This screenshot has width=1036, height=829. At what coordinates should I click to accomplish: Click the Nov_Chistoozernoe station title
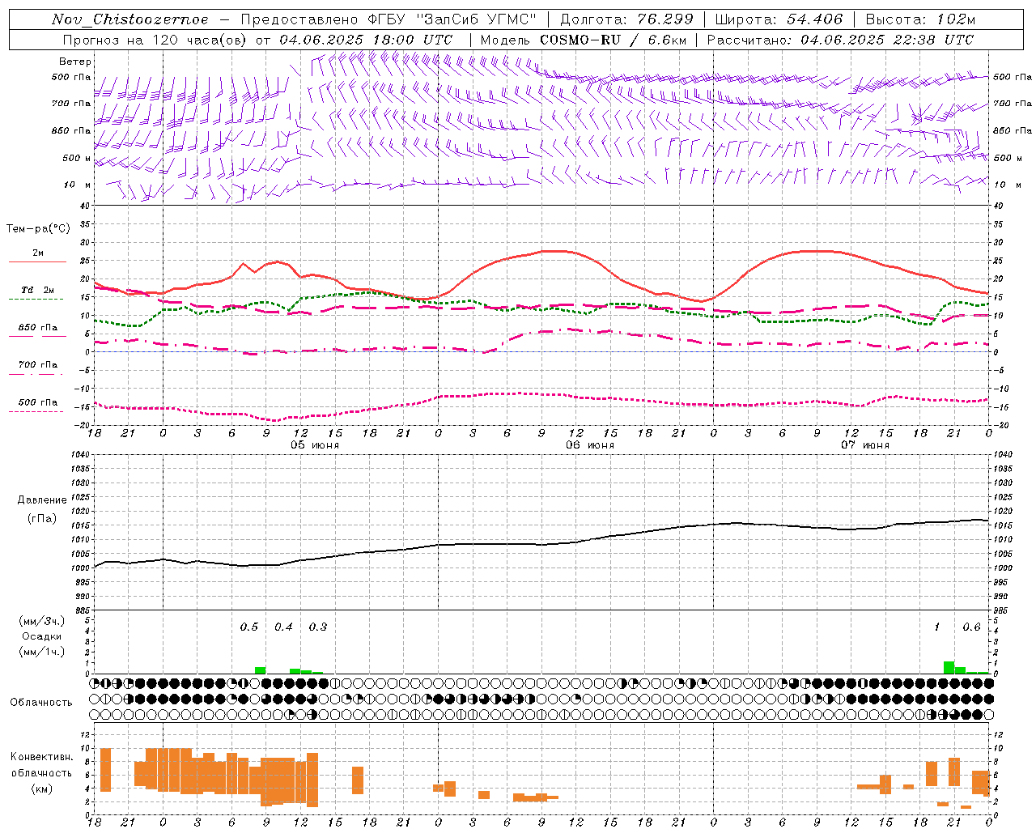pos(129,19)
